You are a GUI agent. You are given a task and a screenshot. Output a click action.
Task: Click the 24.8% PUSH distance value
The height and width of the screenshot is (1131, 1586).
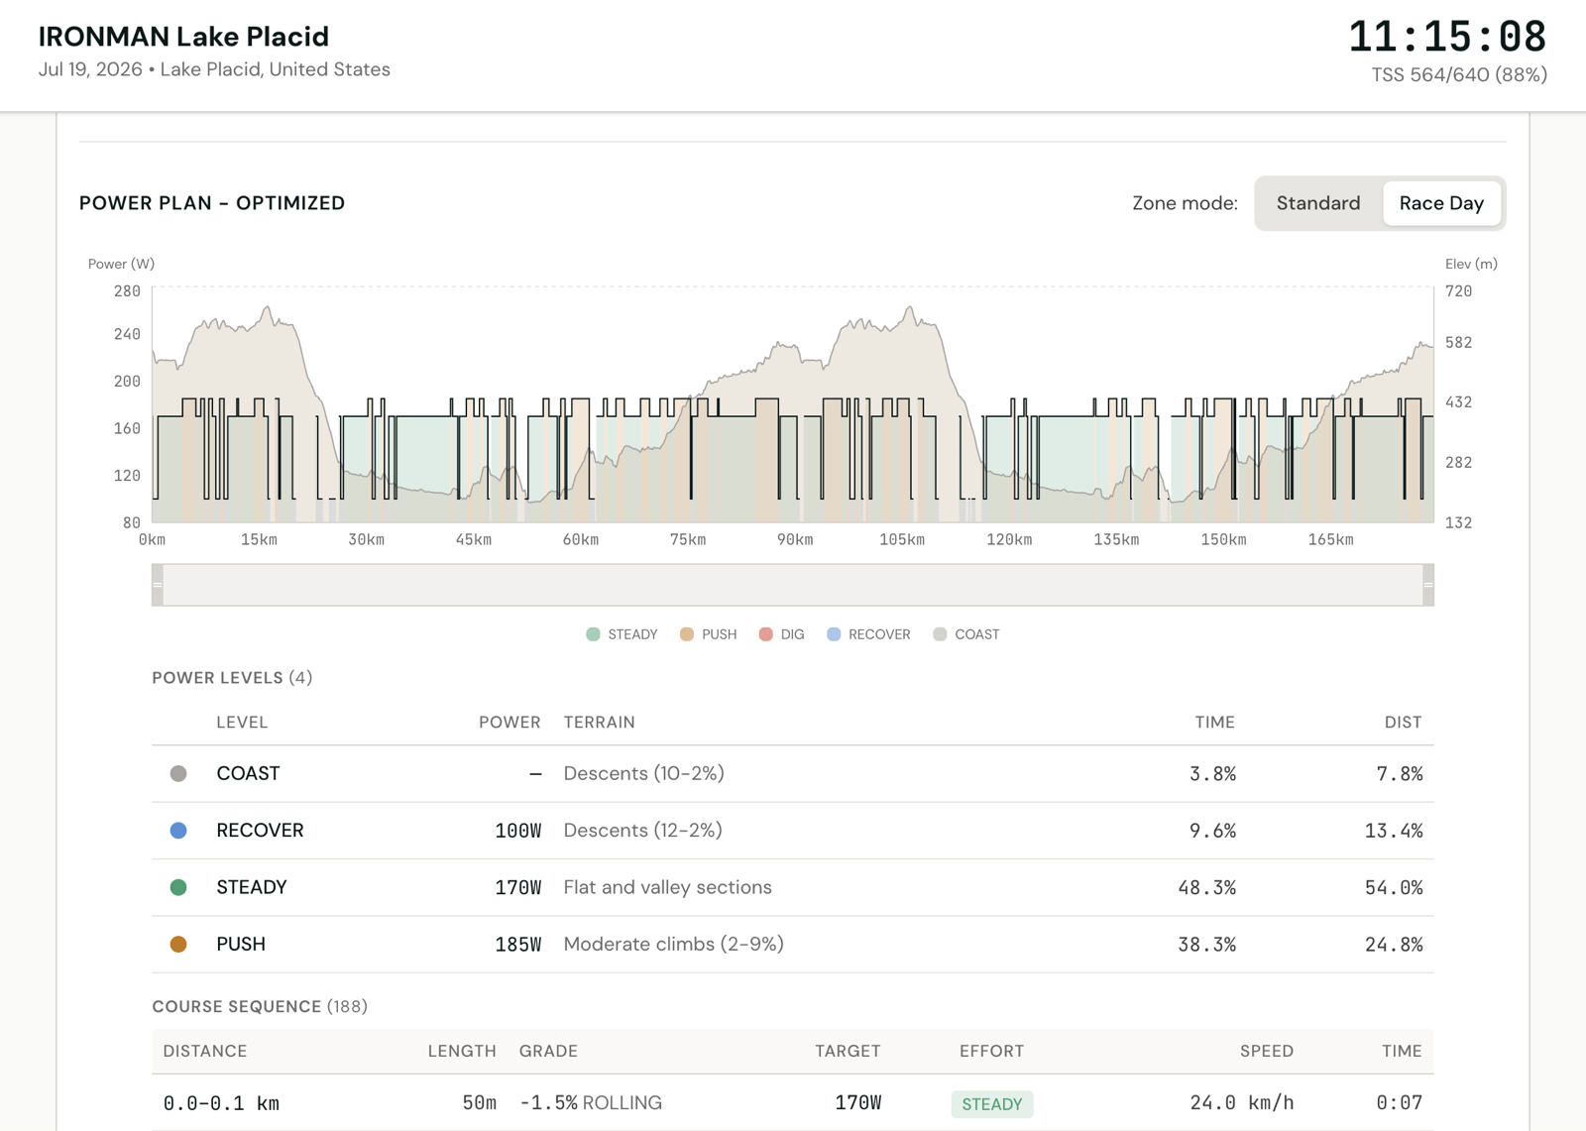click(x=1394, y=945)
